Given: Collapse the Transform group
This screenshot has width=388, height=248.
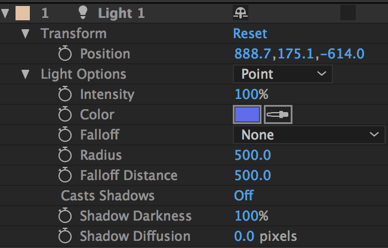Looking at the screenshot, I should [25, 33].
